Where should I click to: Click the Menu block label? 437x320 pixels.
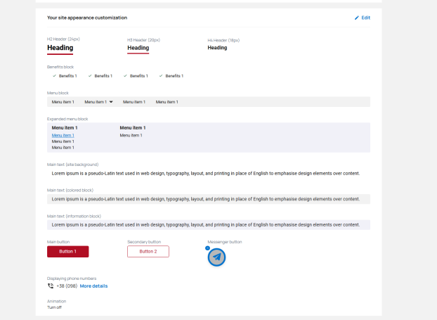pyautogui.click(x=58, y=93)
